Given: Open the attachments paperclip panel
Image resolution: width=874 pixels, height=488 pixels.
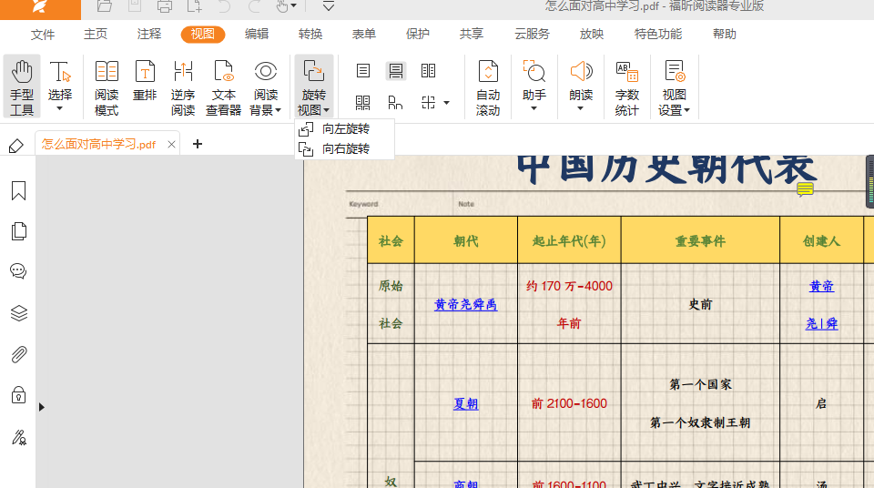Looking at the screenshot, I should (18, 354).
